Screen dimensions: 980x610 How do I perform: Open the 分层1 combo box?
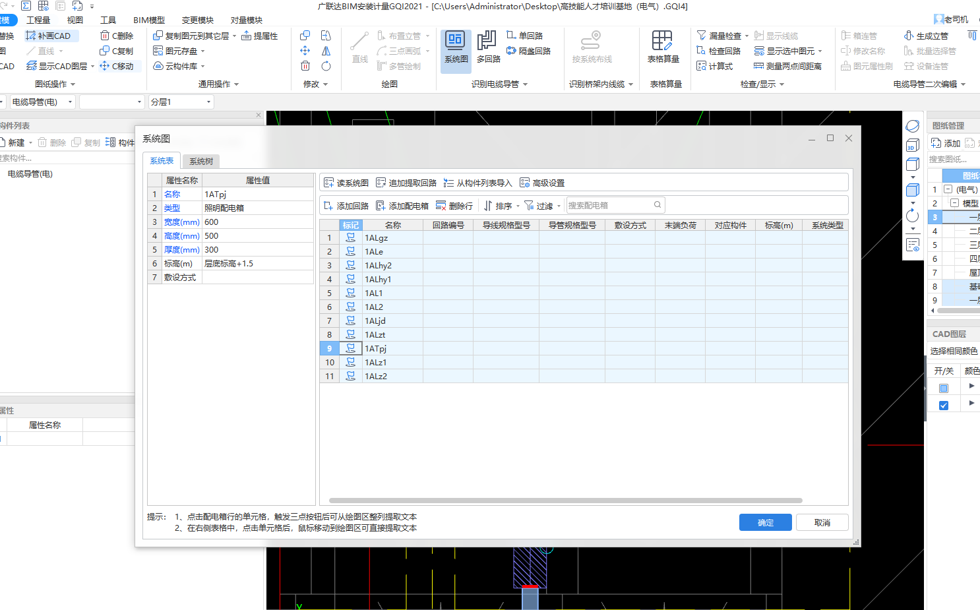click(181, 102)
